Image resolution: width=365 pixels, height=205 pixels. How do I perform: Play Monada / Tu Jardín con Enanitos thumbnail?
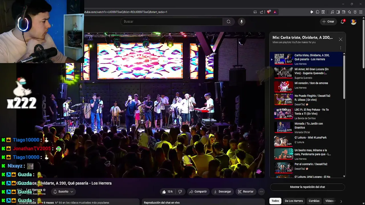click(x=283, y=127)
